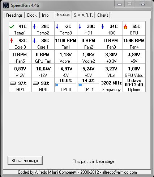Click the SpeedFan fan icon in title bar
The width and height of the screenshot is (154, 177).
pos(6,5)
